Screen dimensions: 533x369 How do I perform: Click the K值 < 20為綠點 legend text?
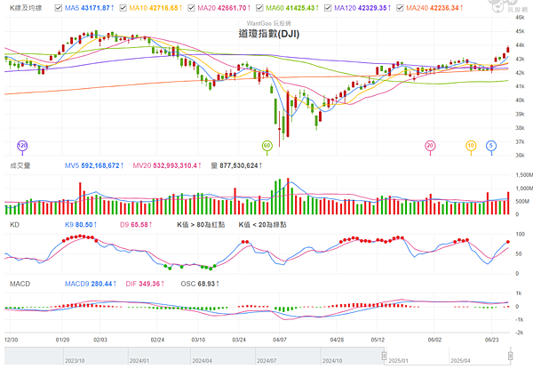[262, 225]
